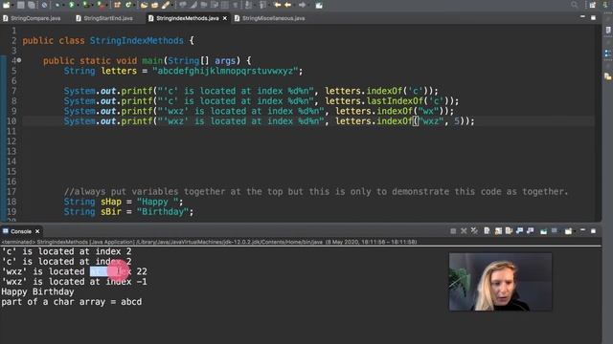Click console line ending with index -1
613x344 pixels.
pyautogui.click(x=75, y=282)
